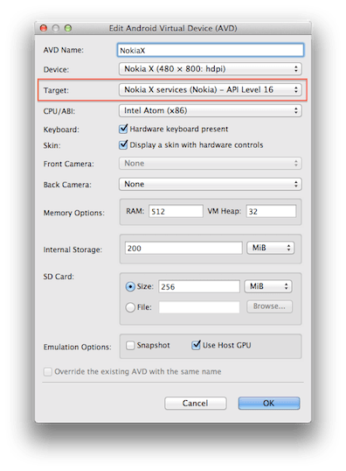Screen dimensions: 346x471
Task: Open the Front Camera dropdown
Action: pos(211,164)
